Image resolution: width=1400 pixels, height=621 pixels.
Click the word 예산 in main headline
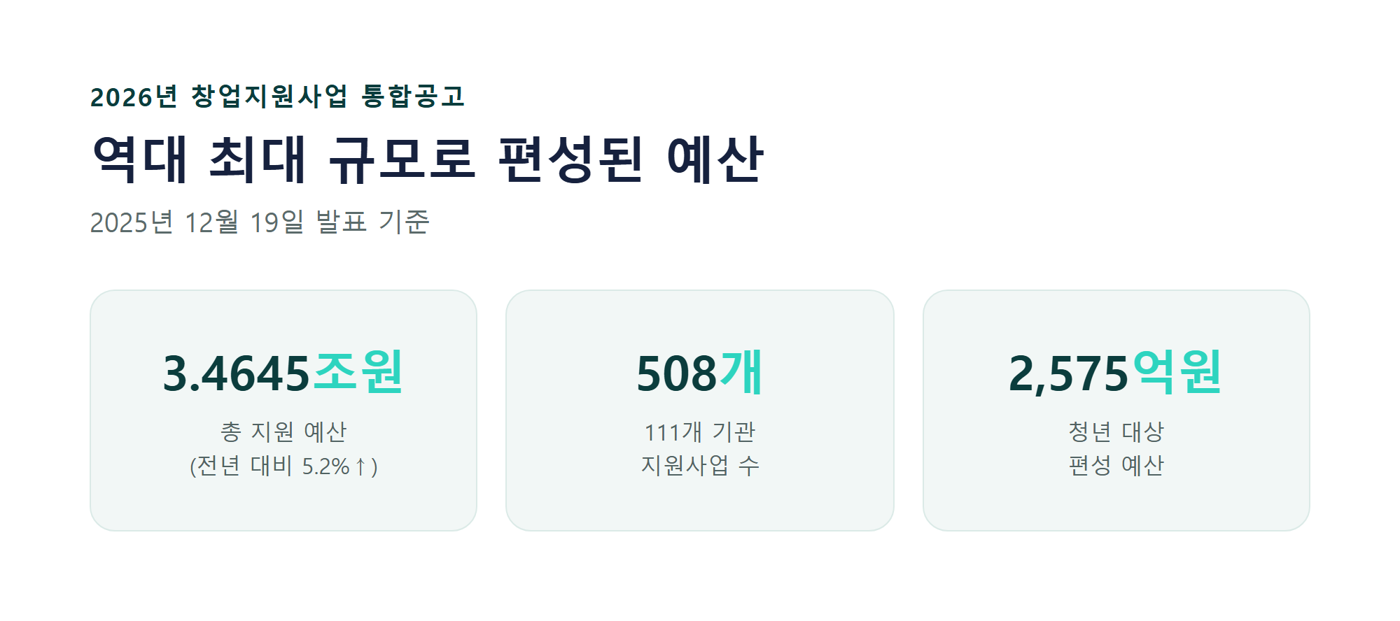(715, 160)
